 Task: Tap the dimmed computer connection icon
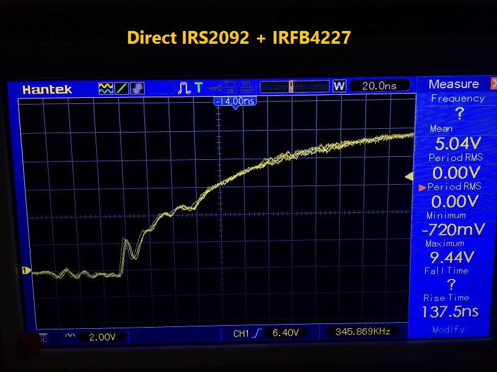(230, 87)
